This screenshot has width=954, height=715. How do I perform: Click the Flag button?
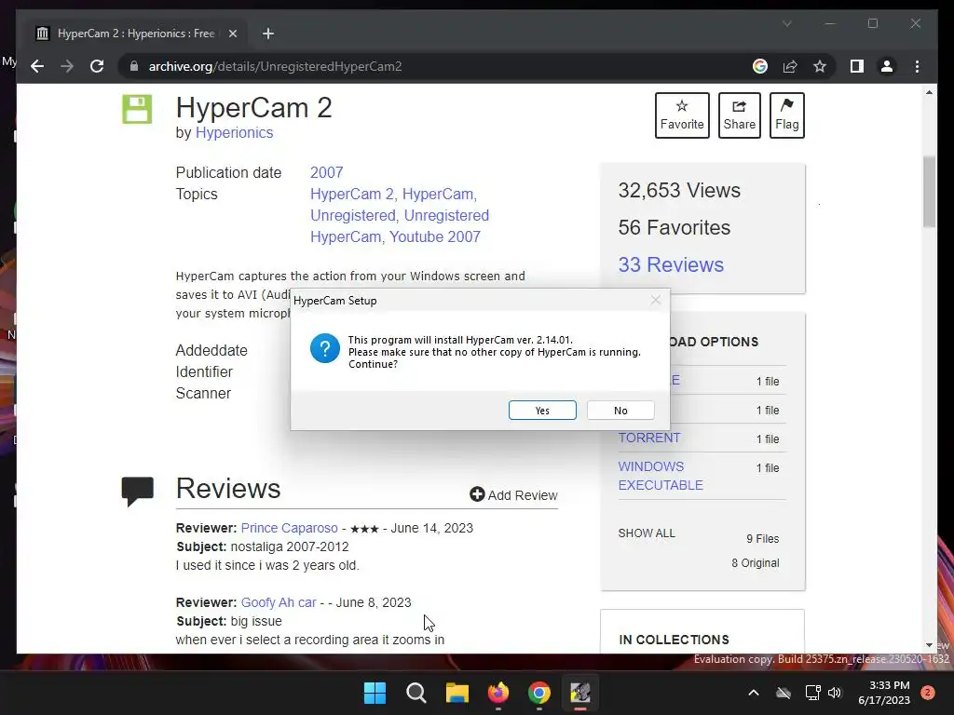point(786,115)
